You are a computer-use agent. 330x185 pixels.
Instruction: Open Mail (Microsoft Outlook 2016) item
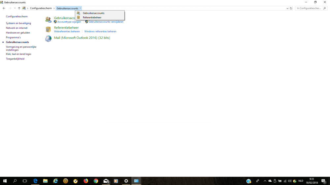point(82,38)
